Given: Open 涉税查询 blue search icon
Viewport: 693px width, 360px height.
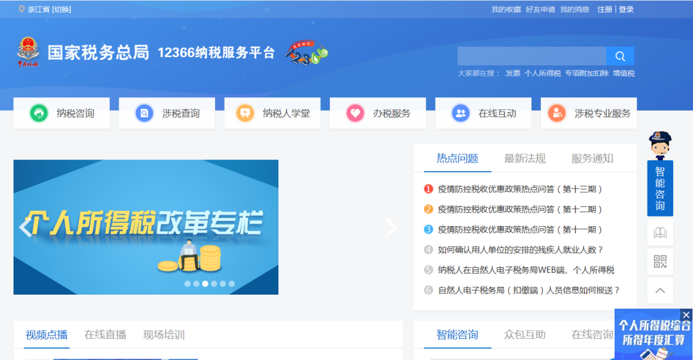Looking at the screenshot, I should click(x=144, y=113).
